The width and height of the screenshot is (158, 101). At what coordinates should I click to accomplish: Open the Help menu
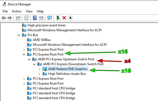pyautogui.click(x=40, y=11)
